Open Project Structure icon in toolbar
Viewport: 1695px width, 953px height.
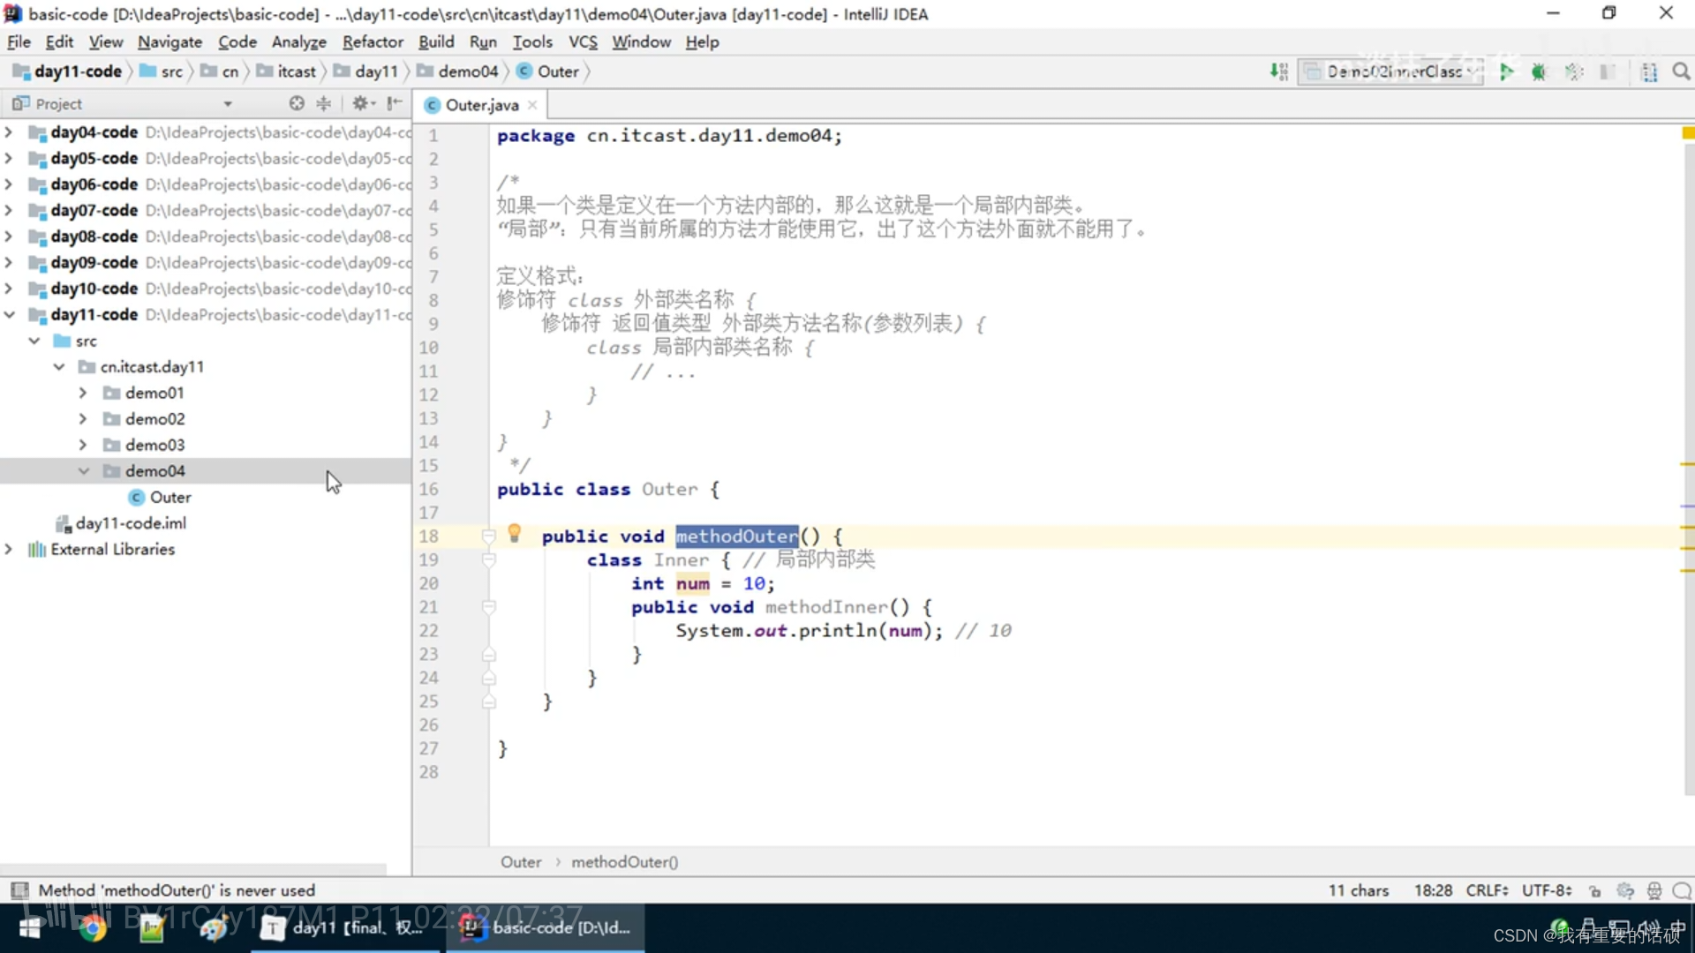click(1648, 71)
